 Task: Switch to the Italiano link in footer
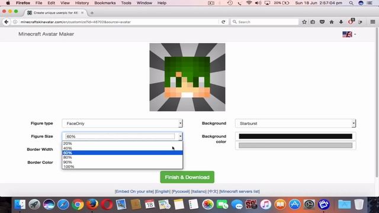click(199, 191)
